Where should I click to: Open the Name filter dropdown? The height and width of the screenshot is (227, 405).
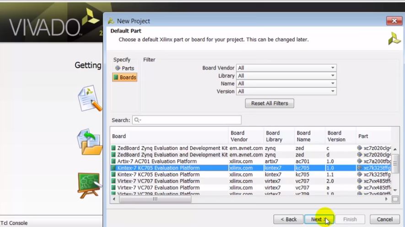[x=286, y=83]
